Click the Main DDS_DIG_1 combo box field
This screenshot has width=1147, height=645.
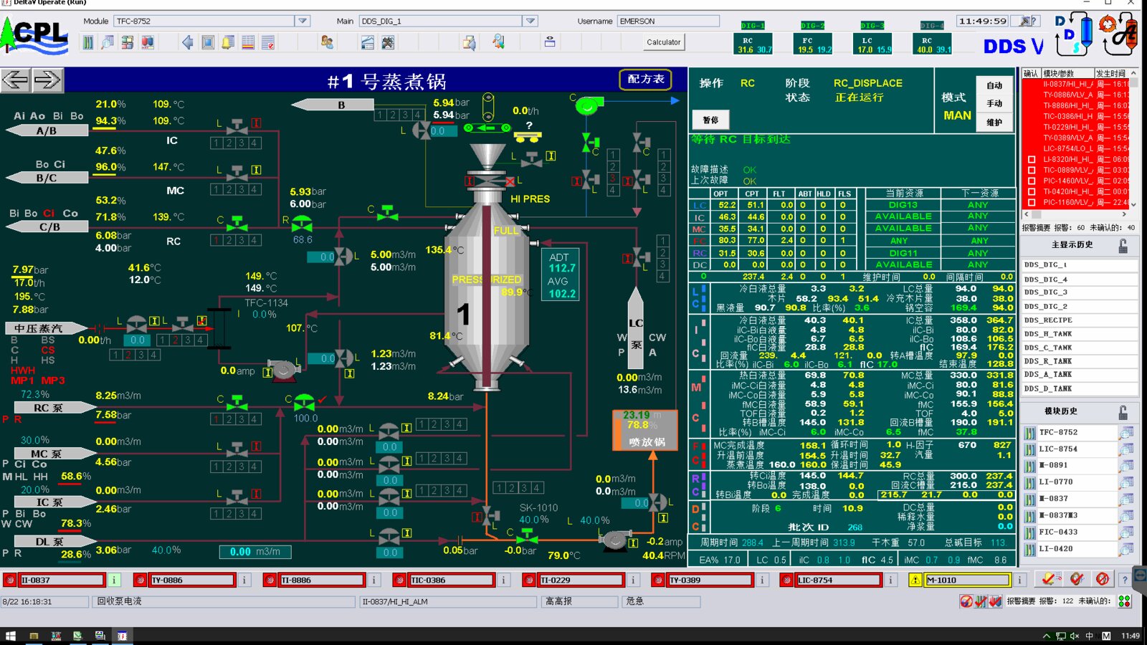[441, 21]
